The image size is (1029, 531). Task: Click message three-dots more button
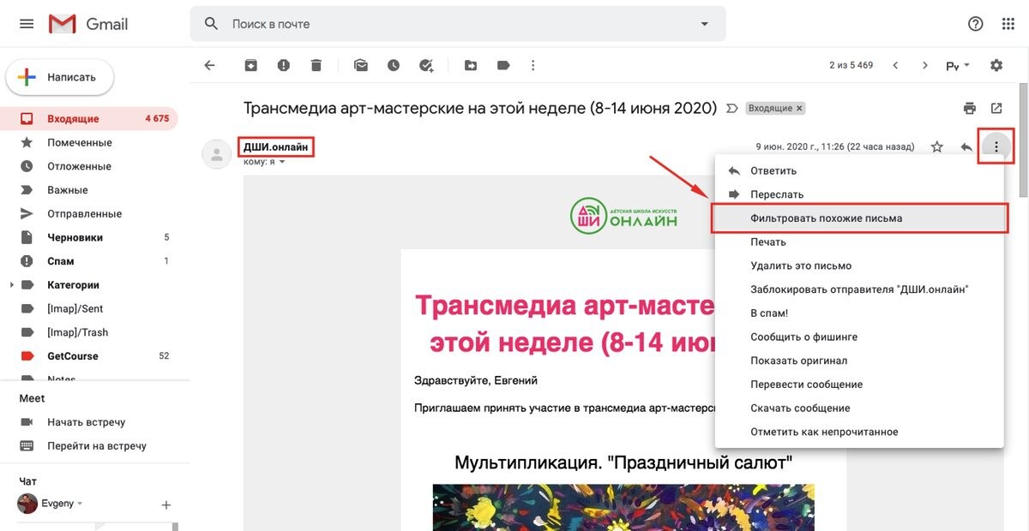pos(996,146)
